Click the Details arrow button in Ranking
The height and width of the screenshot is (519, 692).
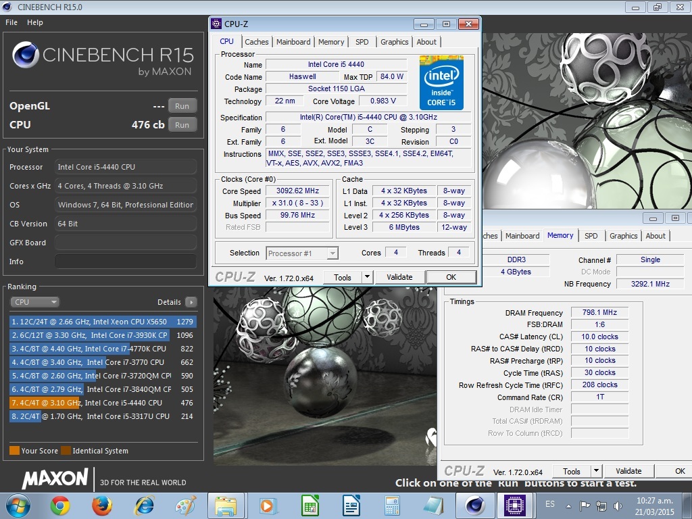click(x=191, y=302)
